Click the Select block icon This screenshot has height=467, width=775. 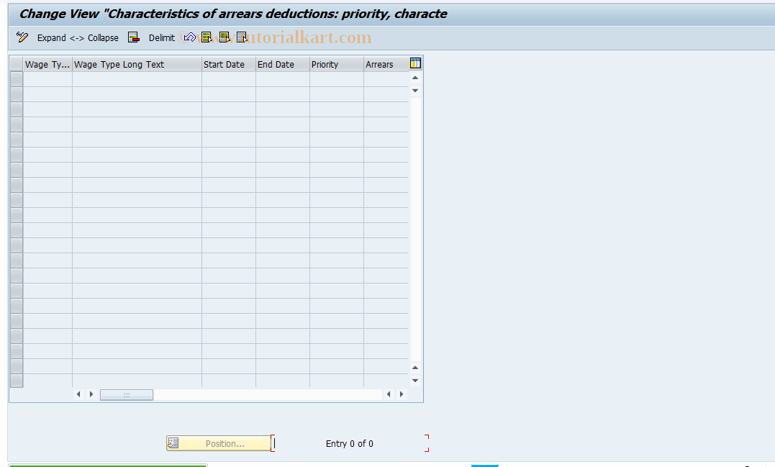tap(225, 37)
